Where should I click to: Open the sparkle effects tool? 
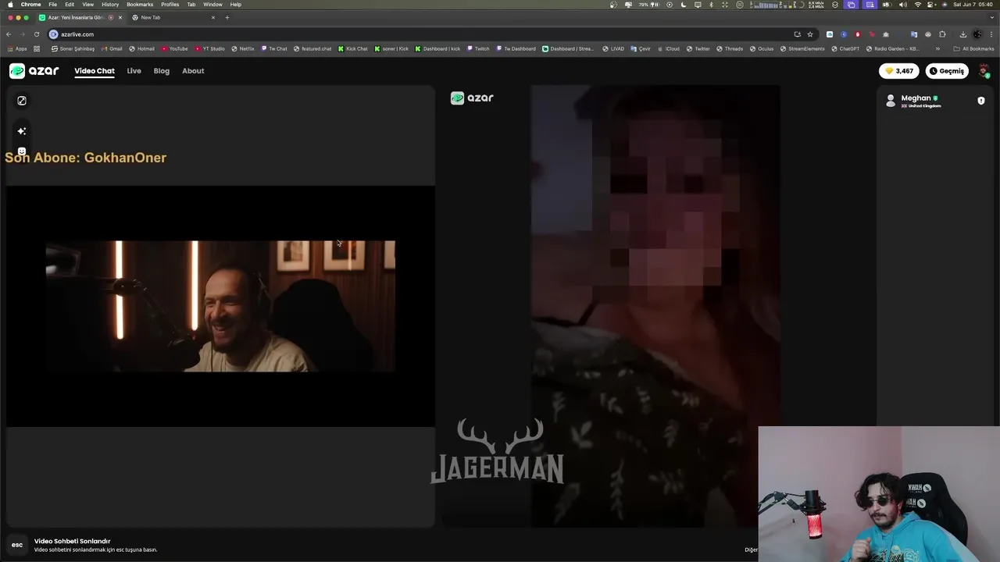coord(22,131)
